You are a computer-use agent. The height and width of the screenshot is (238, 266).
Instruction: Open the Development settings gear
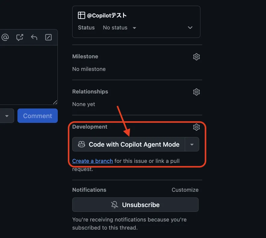tap(196, 127)
